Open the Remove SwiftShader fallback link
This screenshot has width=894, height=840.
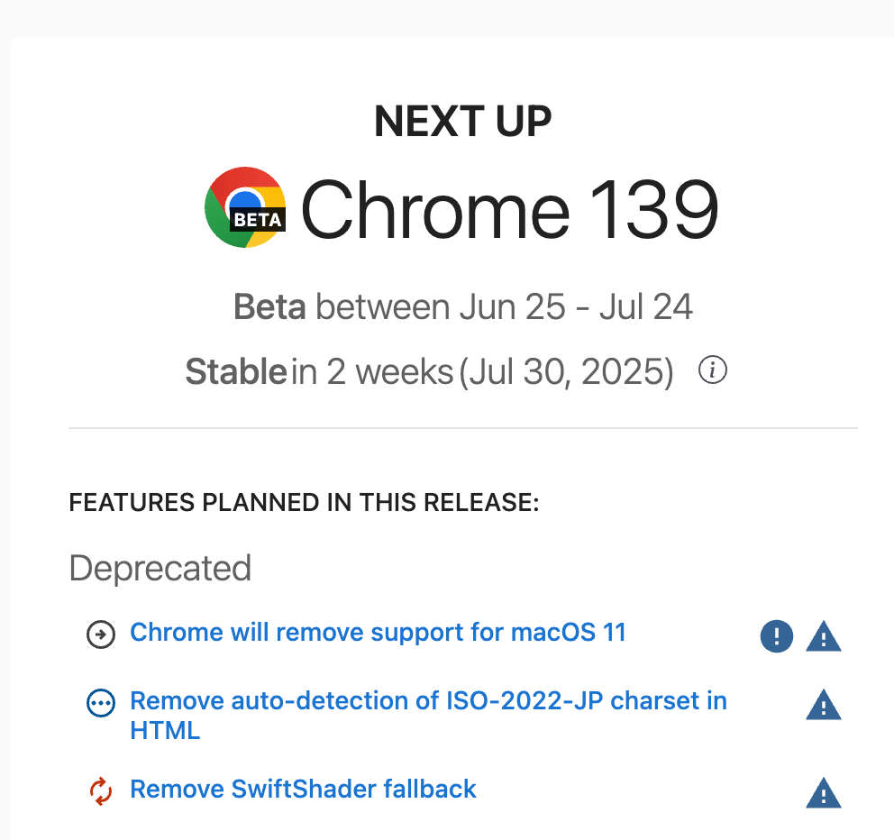coord(303,790)
